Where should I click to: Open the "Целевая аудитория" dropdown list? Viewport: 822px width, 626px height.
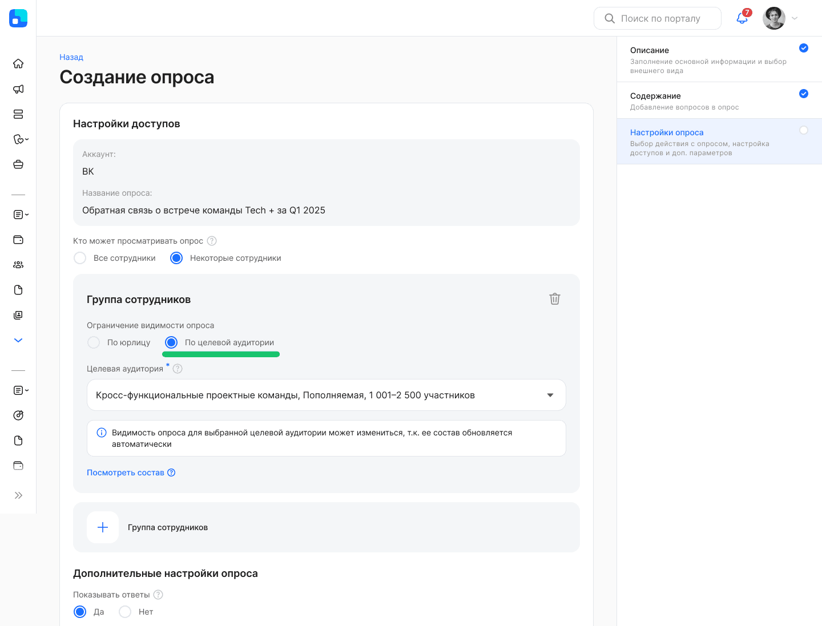[x=327, y=395]
